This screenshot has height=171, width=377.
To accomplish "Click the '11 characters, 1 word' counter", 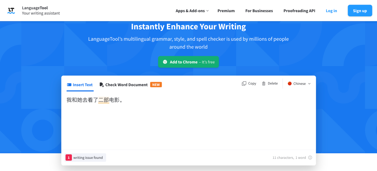I will [x=289, y=157].
